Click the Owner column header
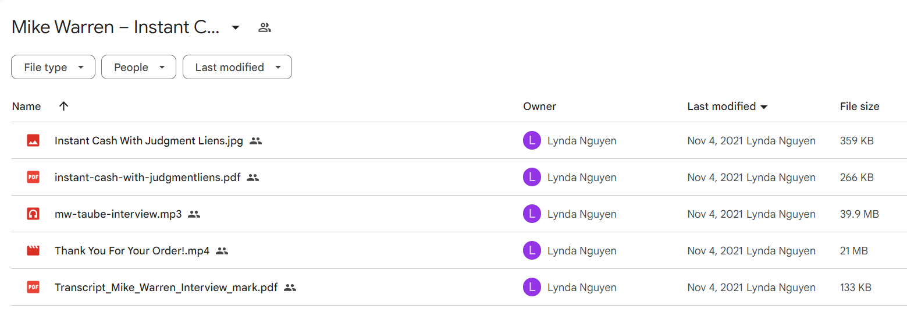This screenshot has width=907, height=333. [x=539, y=106]
